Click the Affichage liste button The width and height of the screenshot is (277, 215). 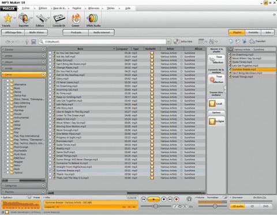(13, 32)
